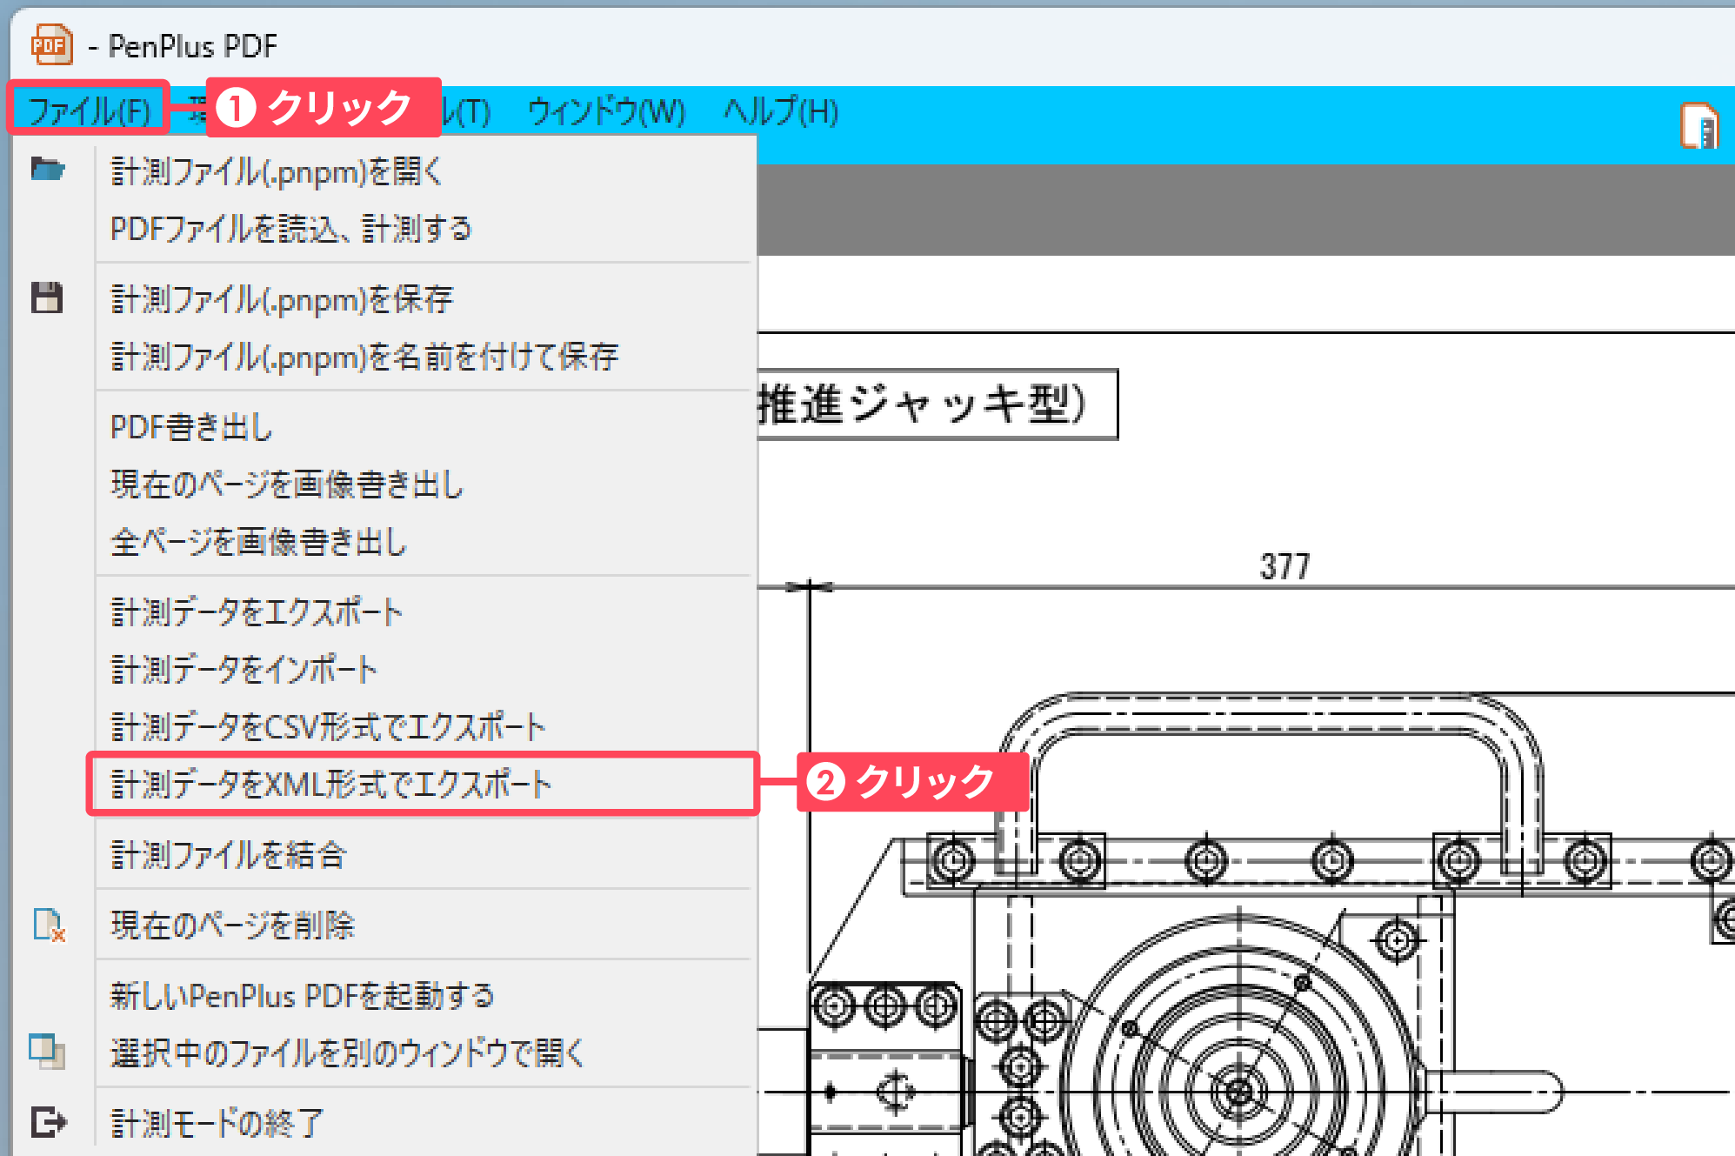Screen dimensions: 1735x1156
Task: Click the page-with-ruler icon on the blue bar
Action: (1698, 126)
